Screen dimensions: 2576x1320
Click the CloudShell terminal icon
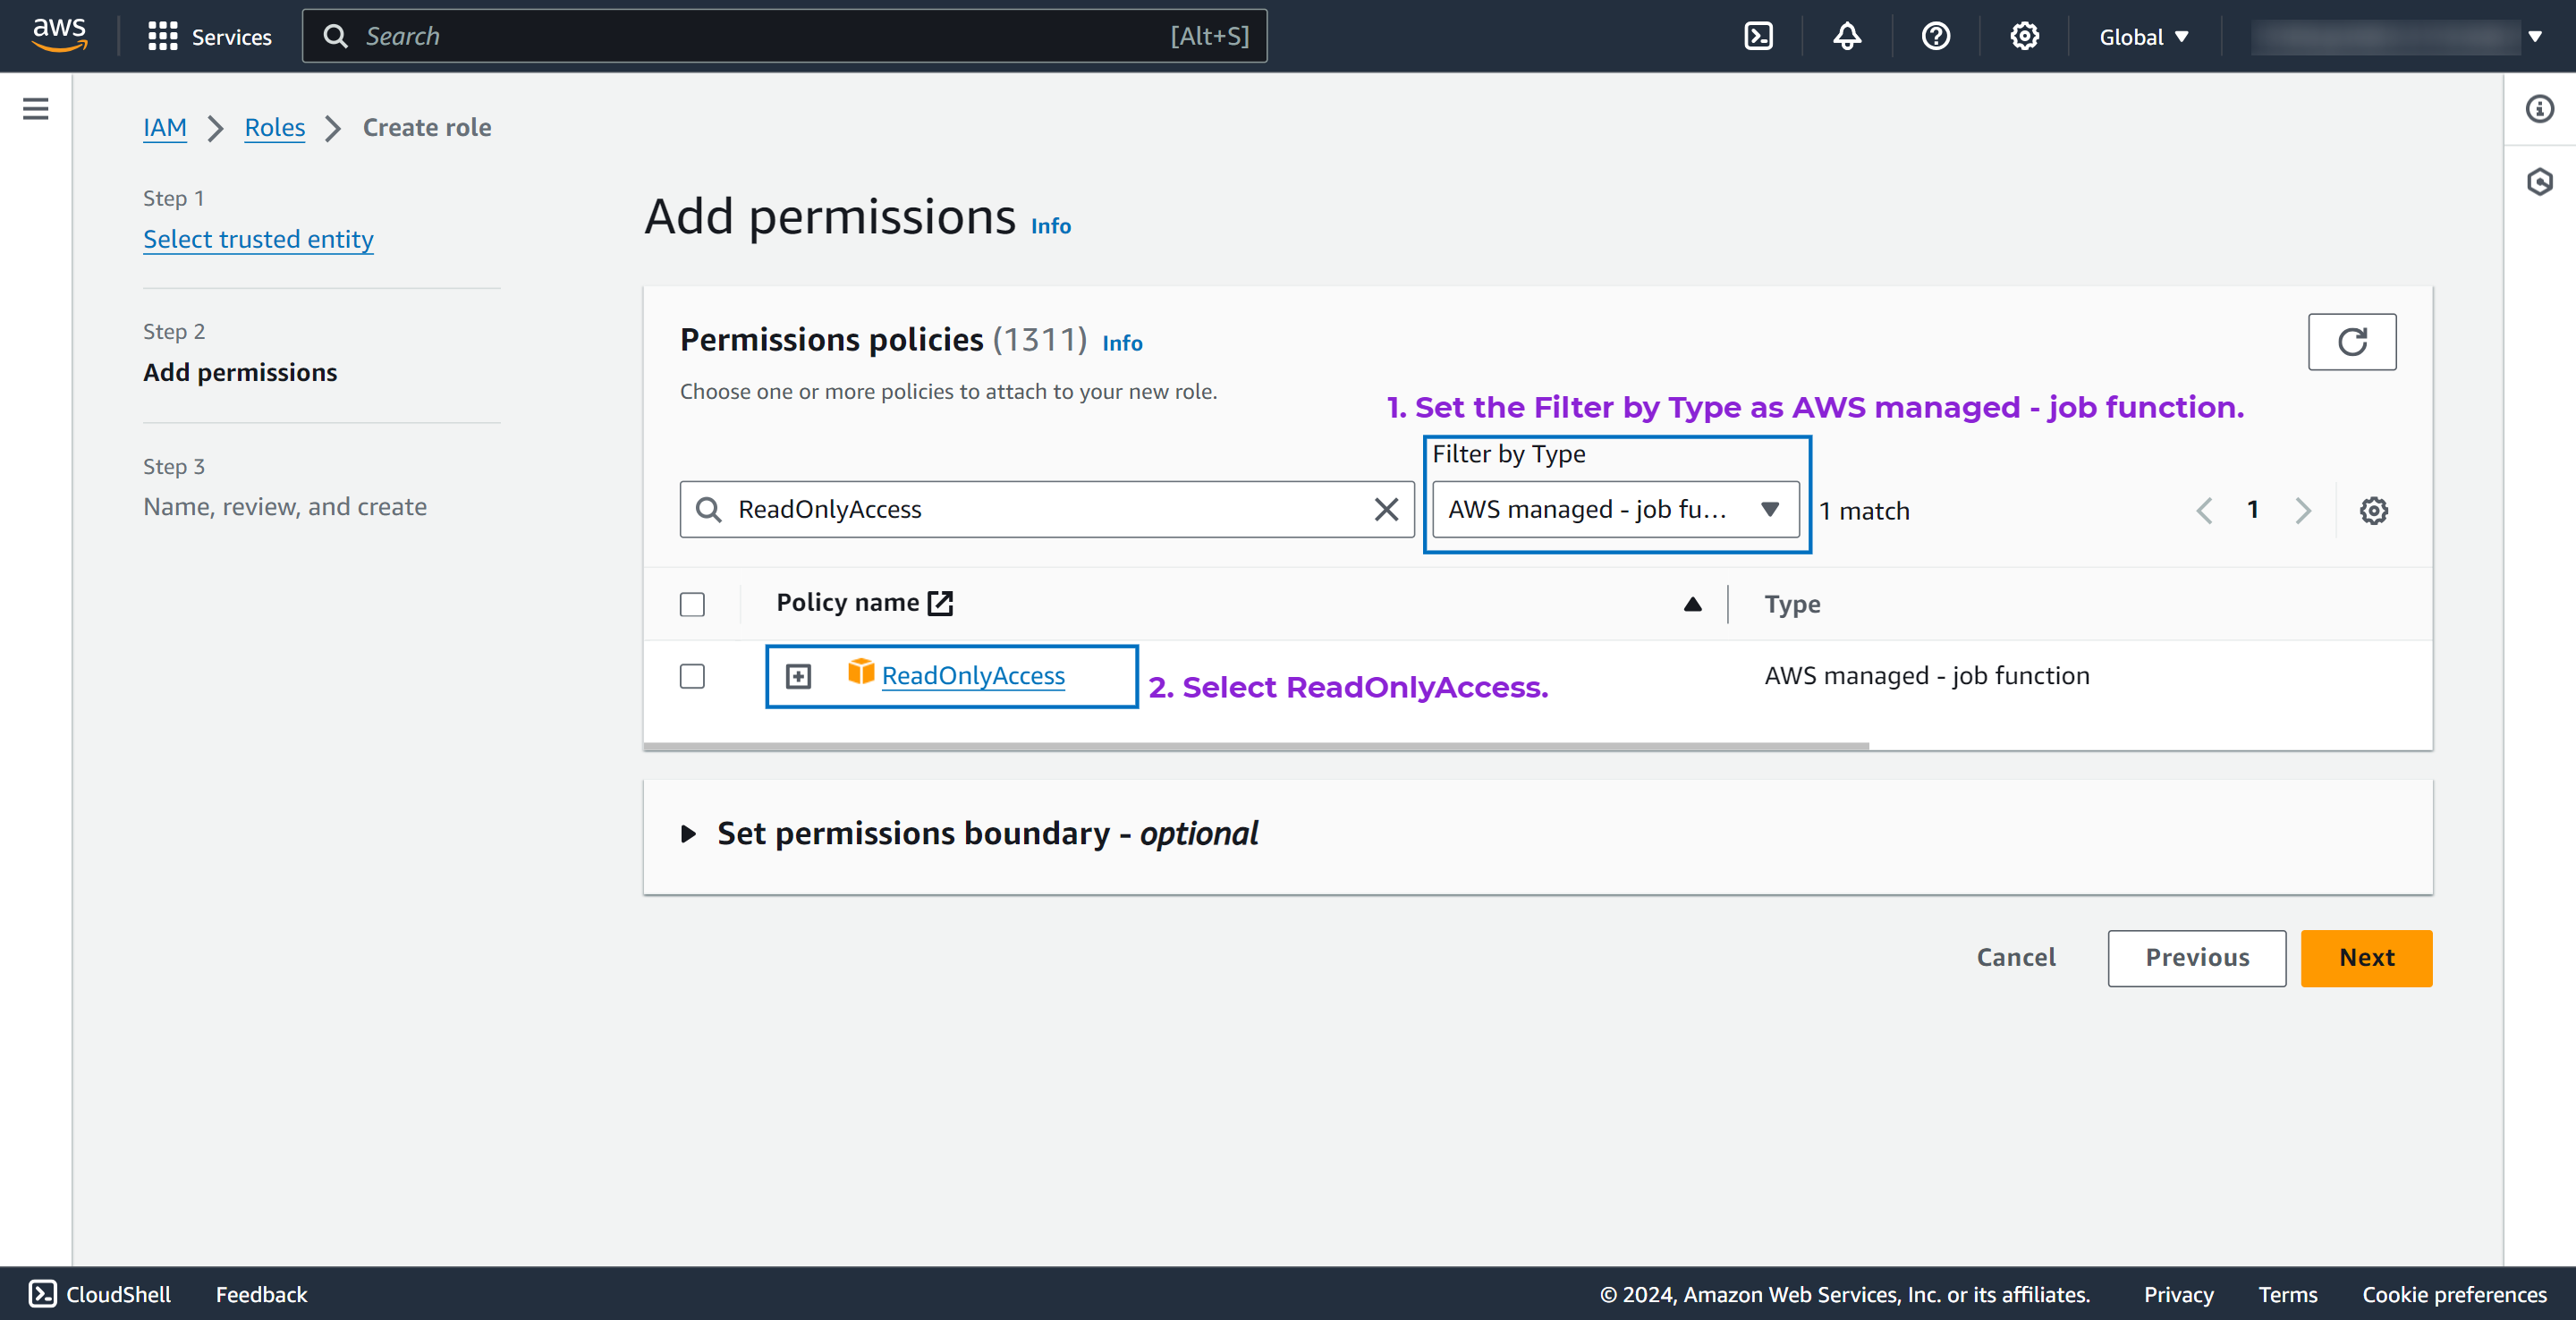click(1756, 36)
